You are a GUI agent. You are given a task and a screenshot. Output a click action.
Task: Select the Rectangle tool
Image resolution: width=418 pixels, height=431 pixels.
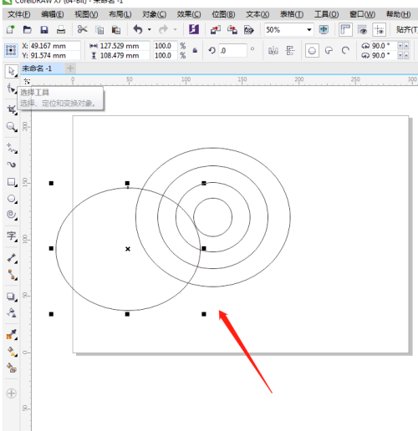point(12,182)
